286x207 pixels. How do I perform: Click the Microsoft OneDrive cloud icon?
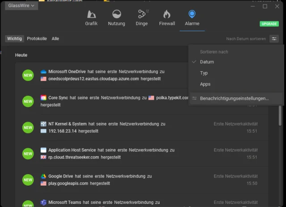(x=43, y=72)
